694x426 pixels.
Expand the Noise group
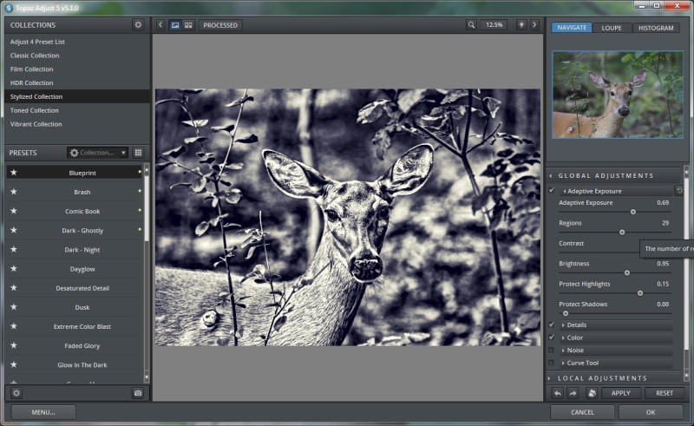(x=563, y=351)
